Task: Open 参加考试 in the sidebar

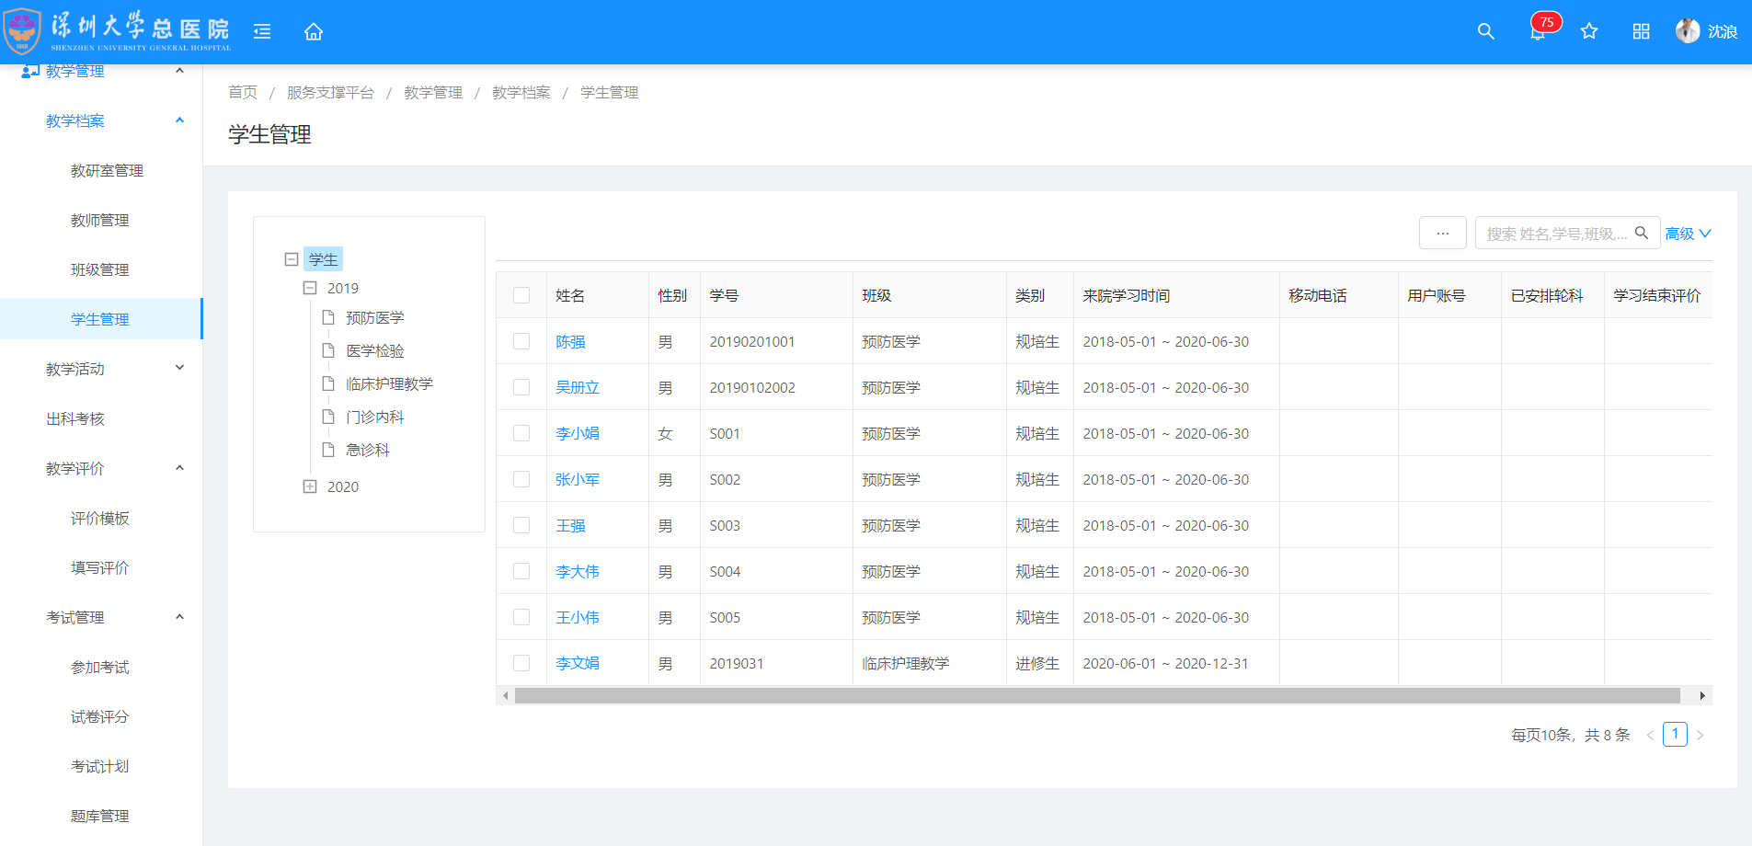Action: click(99, 667)
